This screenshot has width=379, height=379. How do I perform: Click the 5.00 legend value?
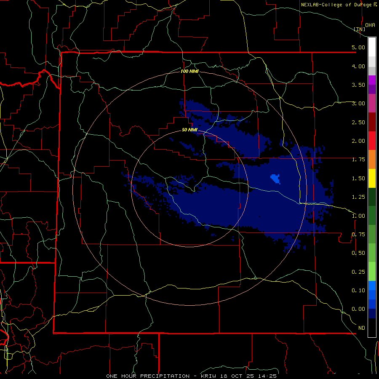[358, 47]
